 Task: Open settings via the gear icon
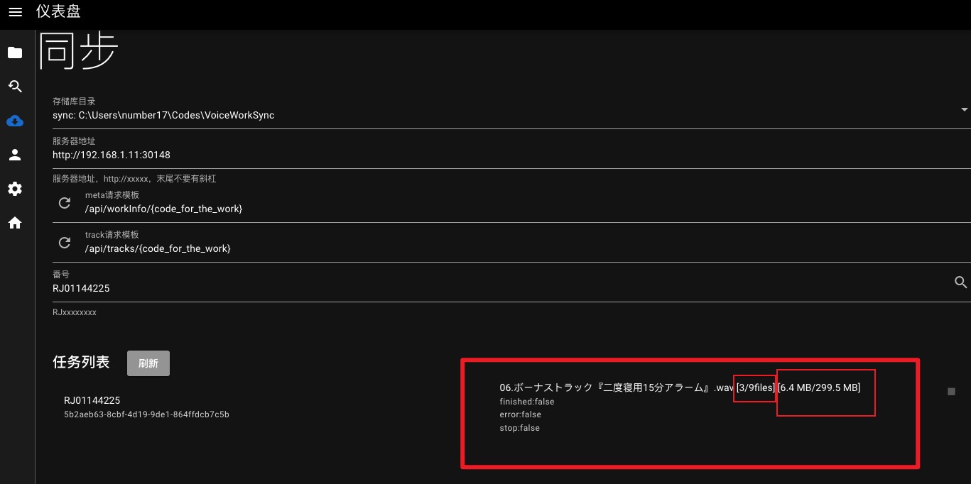pyautogui.click(x=15, y=189)
